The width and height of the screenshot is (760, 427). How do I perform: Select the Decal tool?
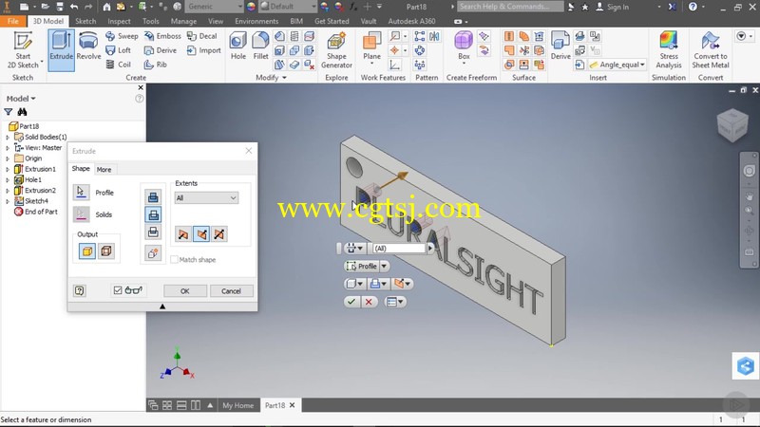click(202, 36)
